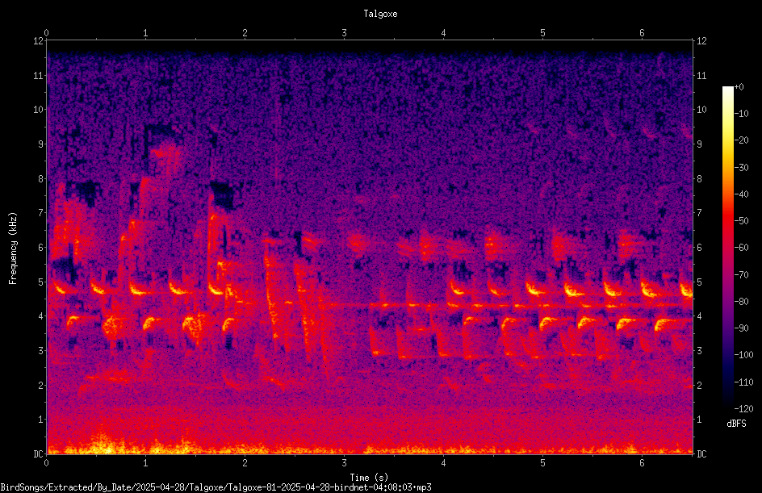Click the 2 kHz label on right axis
The height and width of the screenshot is (493, 762).
click(699, 385)
